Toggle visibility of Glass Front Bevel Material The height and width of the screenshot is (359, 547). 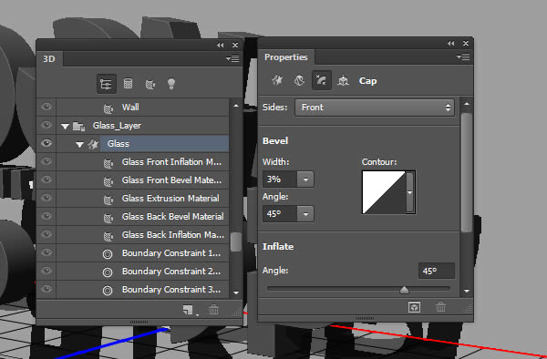pos(46,179)
